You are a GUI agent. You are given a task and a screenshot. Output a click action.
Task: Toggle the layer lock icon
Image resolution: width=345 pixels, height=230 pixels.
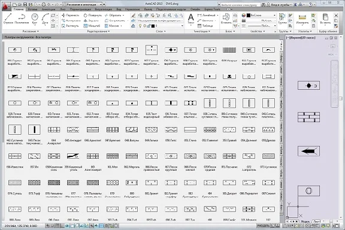(149, 26)
